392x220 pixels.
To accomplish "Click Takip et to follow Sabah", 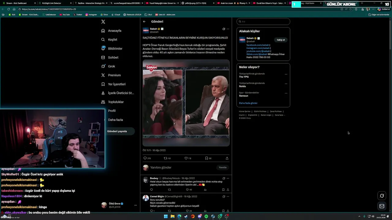I will [x=281, y=40].
